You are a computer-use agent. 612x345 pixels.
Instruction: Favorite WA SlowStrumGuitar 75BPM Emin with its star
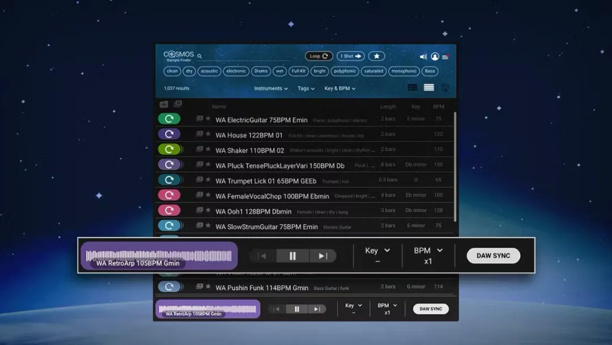click(208, 226)
